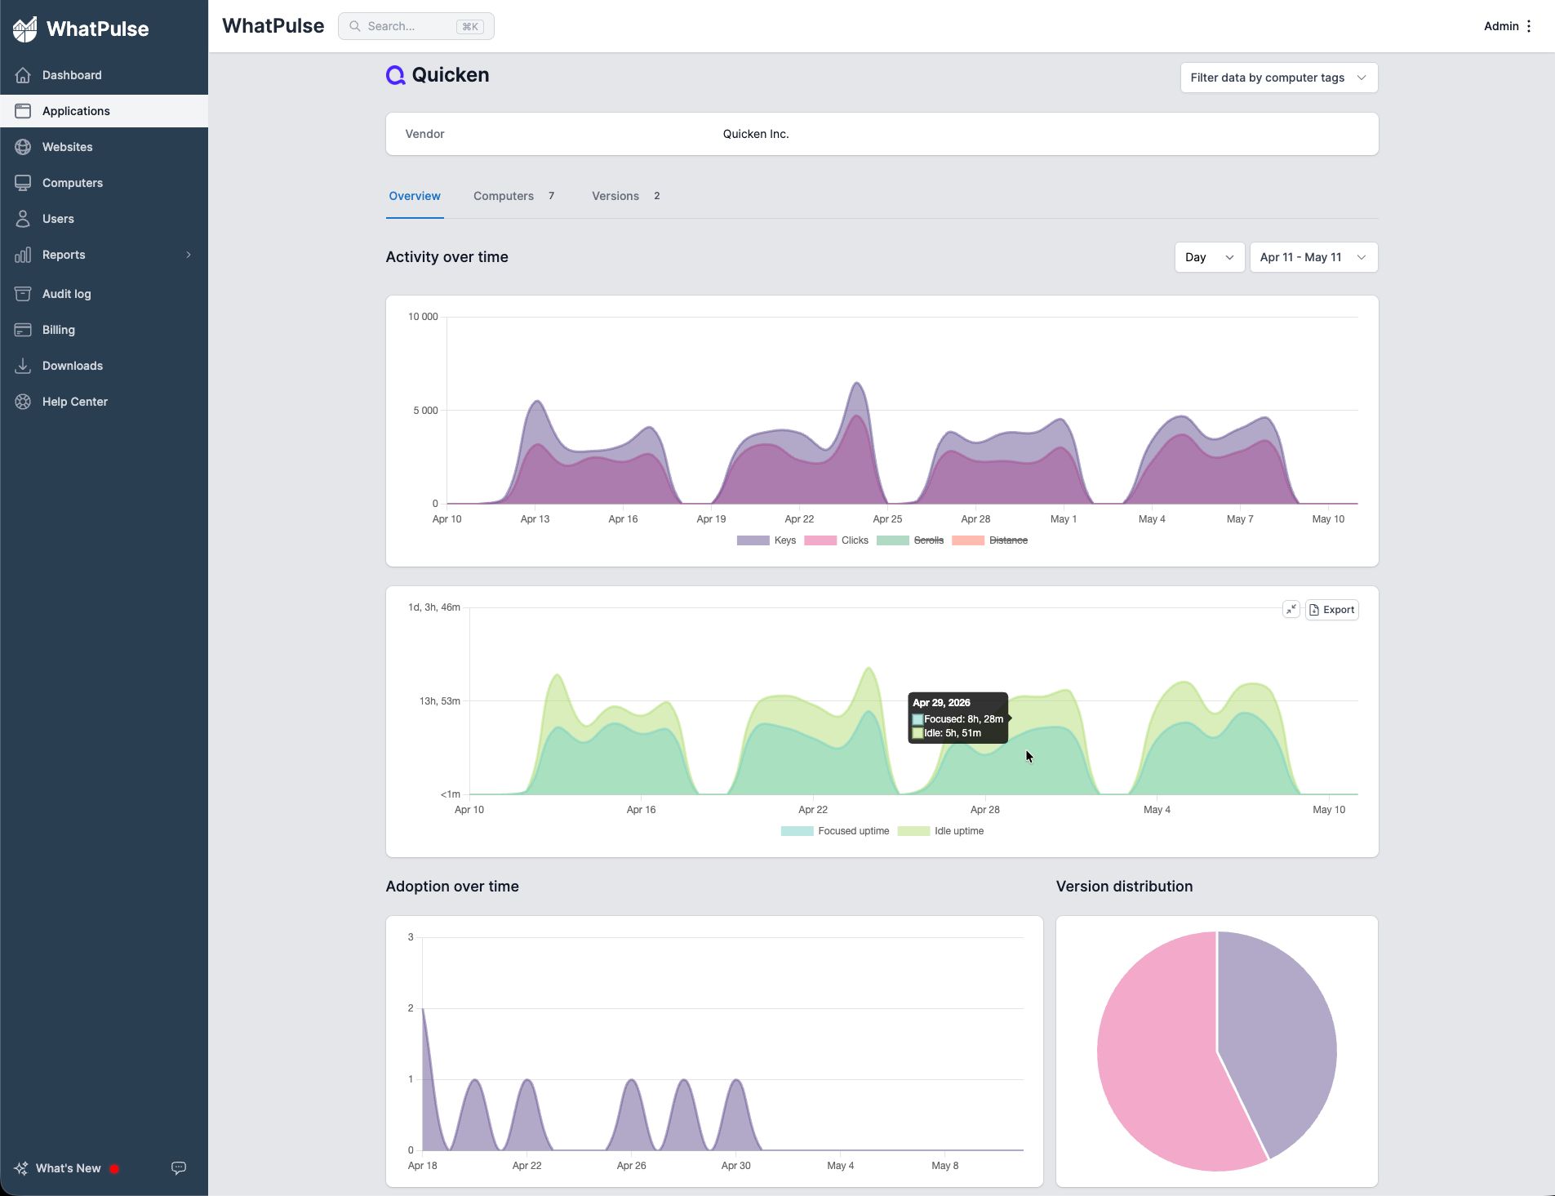The image size is (1555, 1196).
Task: Click the Billing credit card icon
Action: pyautogui.click(x=23, y=330)
